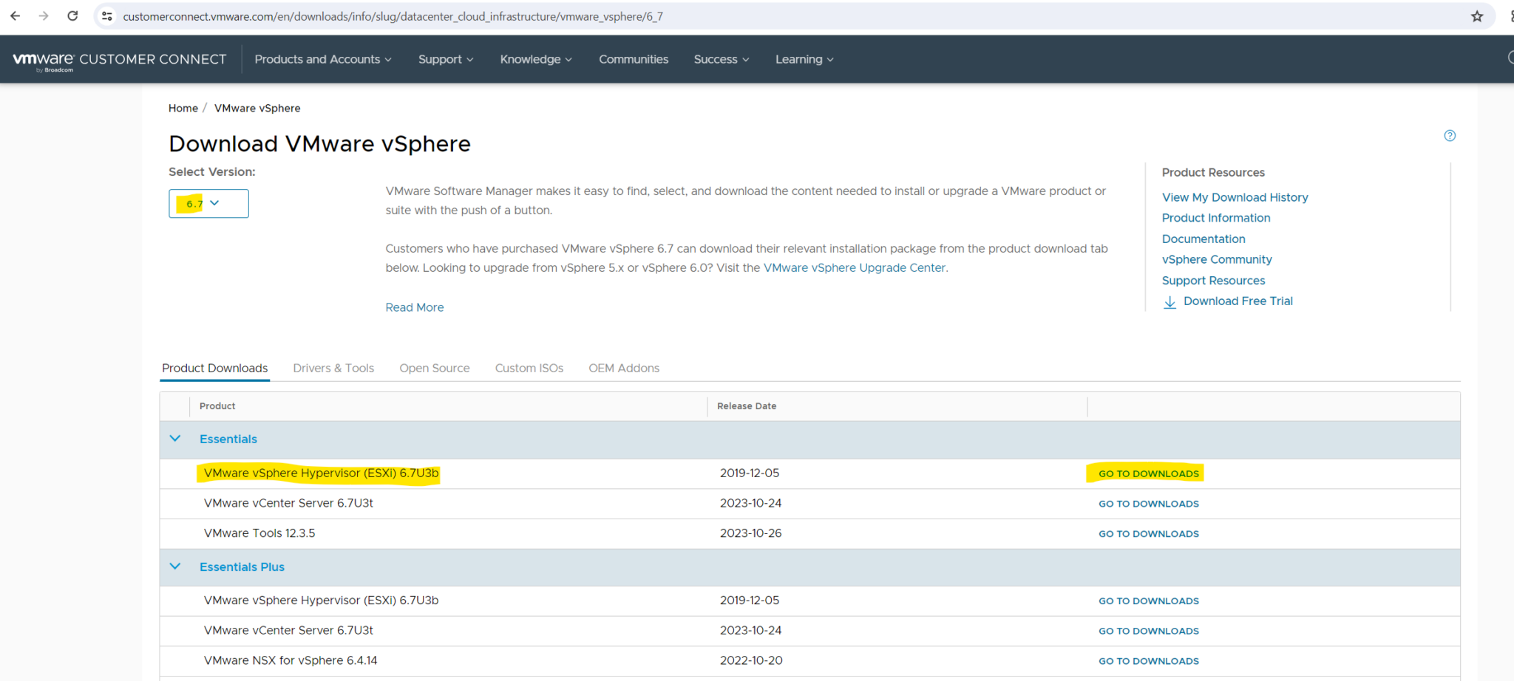Click the search icon in the navigation bar
This screenshot has height=681, width=1514.
[1511, 59]
